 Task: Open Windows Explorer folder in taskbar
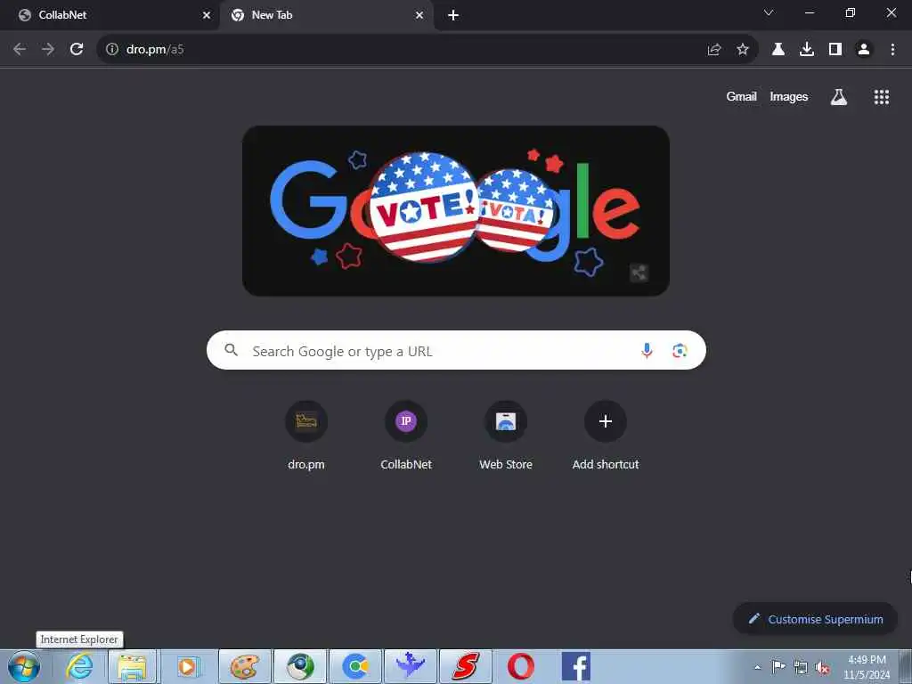pyautogui.click(x=133, y=666)
